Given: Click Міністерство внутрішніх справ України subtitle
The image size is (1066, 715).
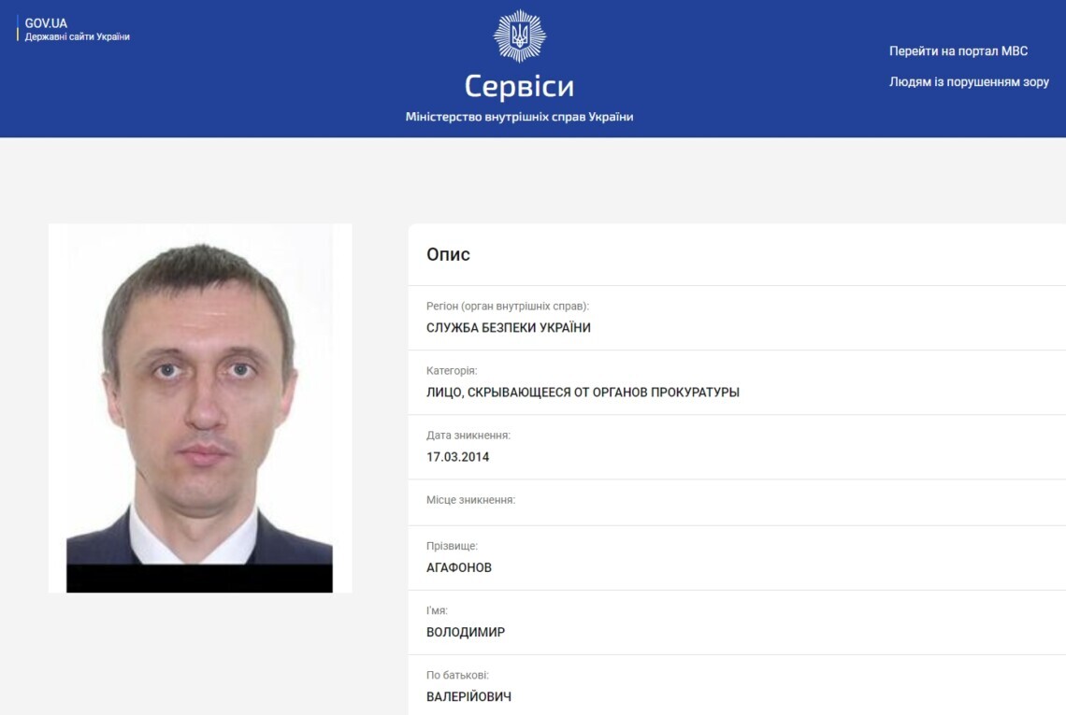Looking at the screenshot, I should pyautogui.click(x=519, y=117).
